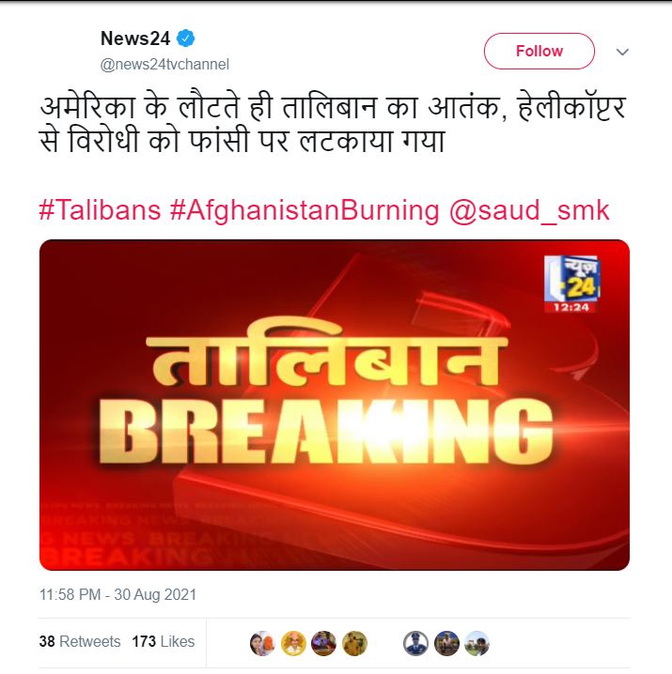Open the Taliban BREAKING image
Viewport: 672px width, 674px height.
pyautogui.click(x=335, y=405)
